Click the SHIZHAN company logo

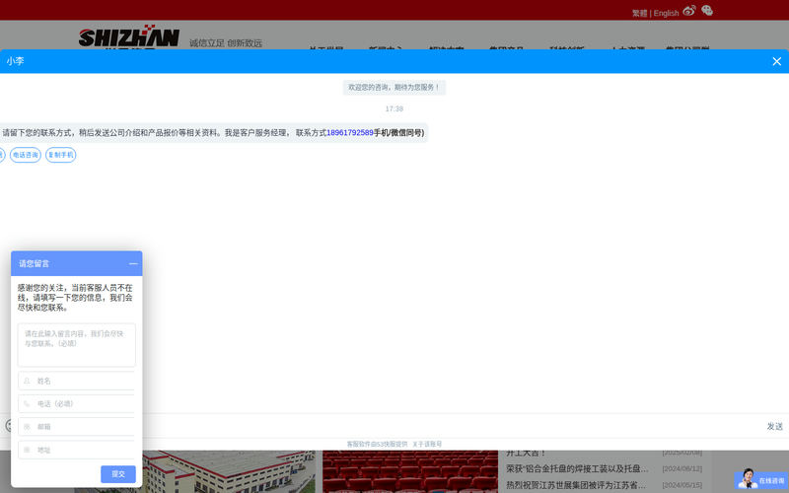click(x=129, y=35)
